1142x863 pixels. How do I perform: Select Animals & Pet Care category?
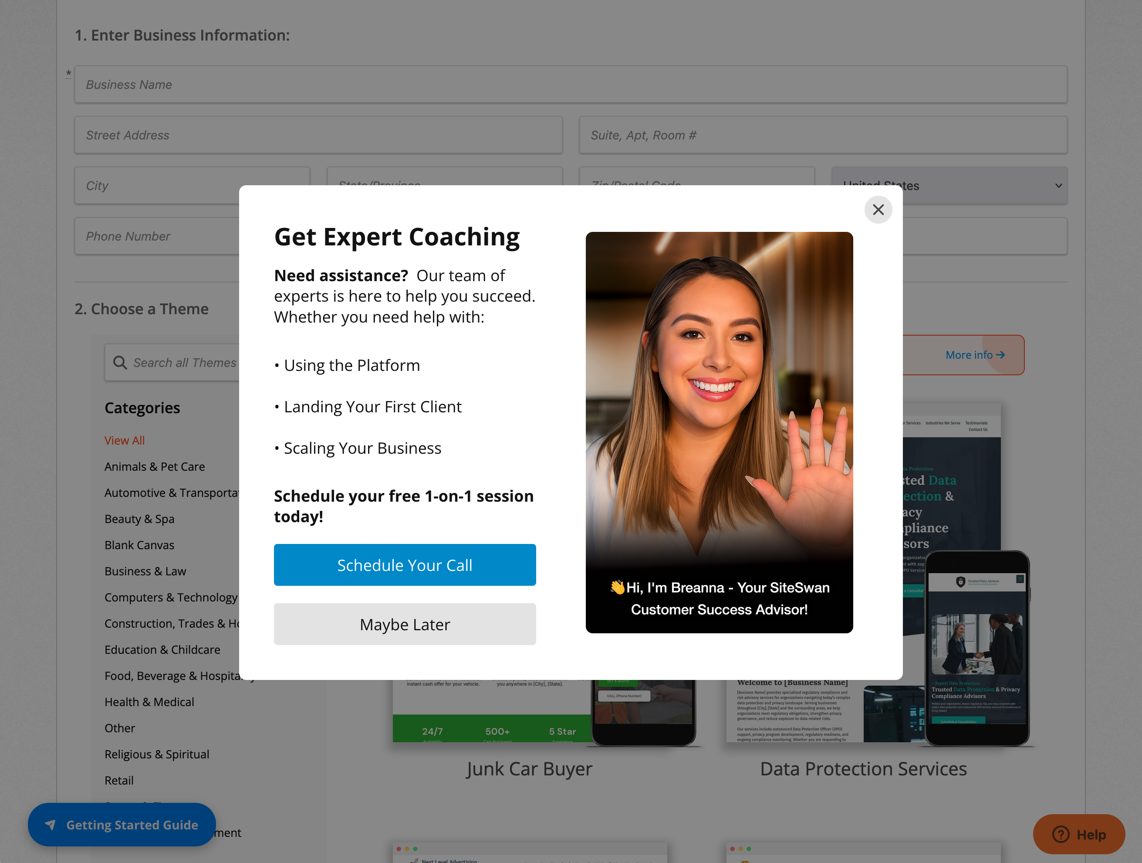[x=154, y=467]
